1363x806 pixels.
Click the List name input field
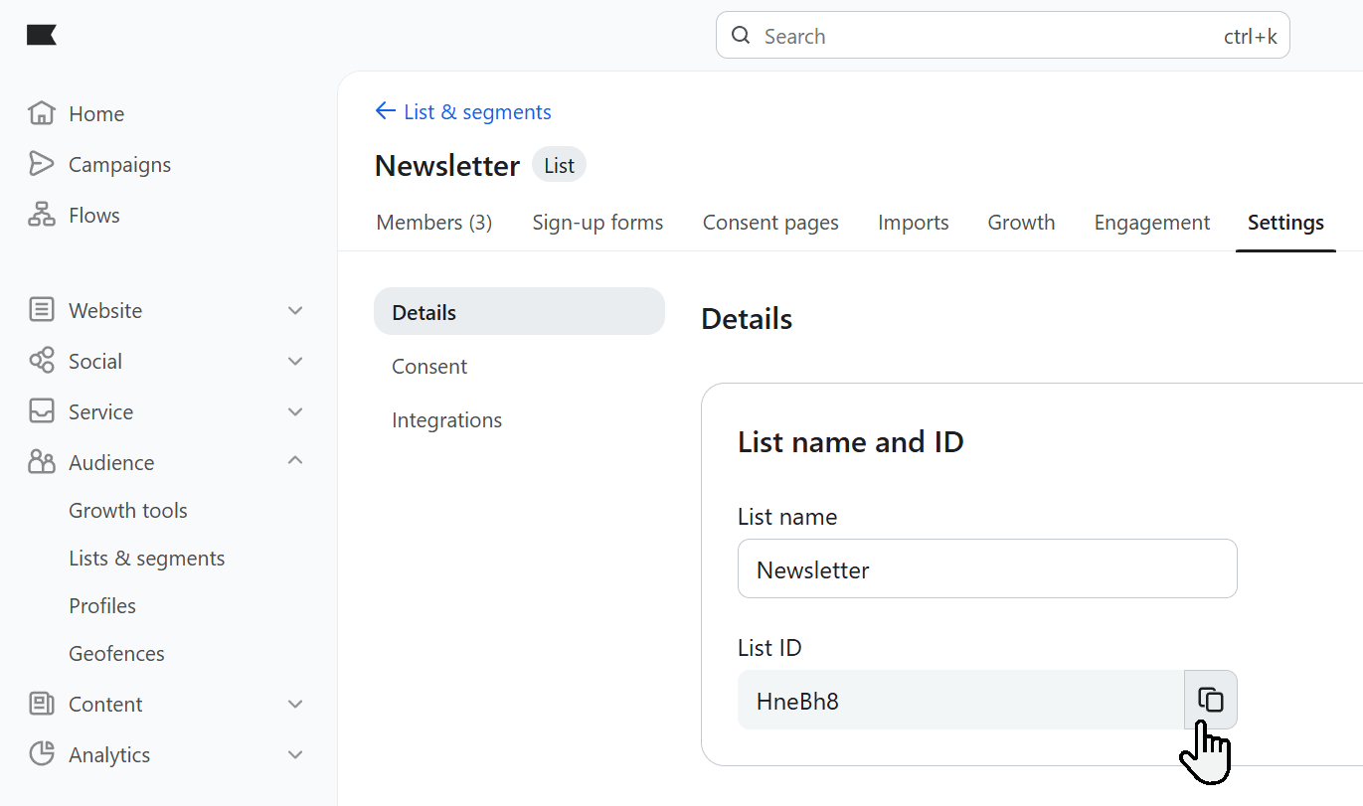pyautogui.click(x=987, y=568)
